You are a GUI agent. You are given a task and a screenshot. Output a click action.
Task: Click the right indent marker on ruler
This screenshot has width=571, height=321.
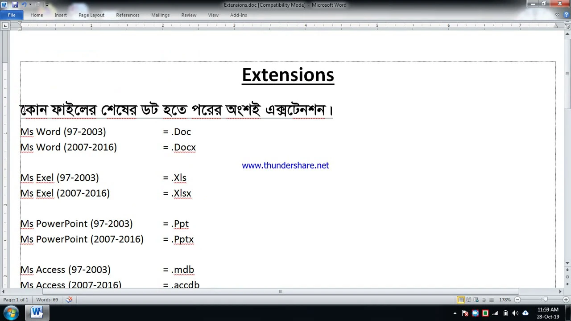tap(555, 27)
